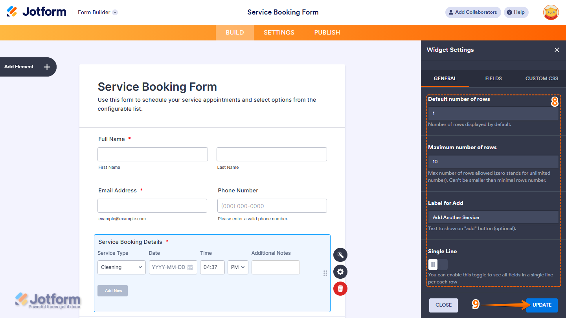Click the Default number of rows input field
Viewport: 566px width, 318px height.
tap(493, 113)
